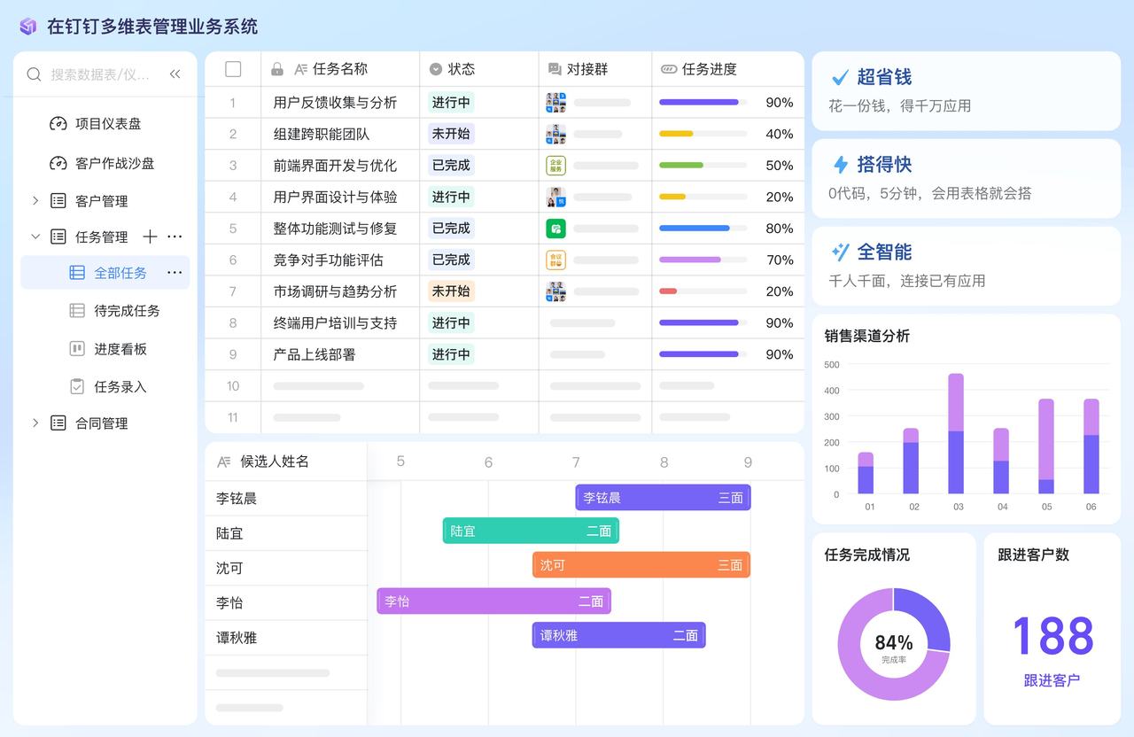The width and height of the screenshot is (1134, 737).
Task: Tick the select-all checkbox in table header
Action: pos(233,69)
